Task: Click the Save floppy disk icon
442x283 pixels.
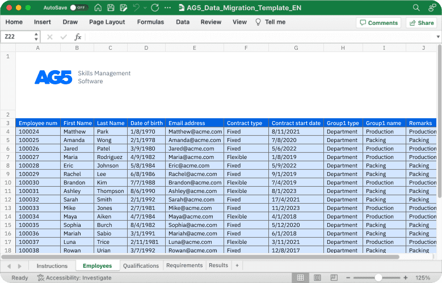Action: pyautogui.click(x=111, y=7)
